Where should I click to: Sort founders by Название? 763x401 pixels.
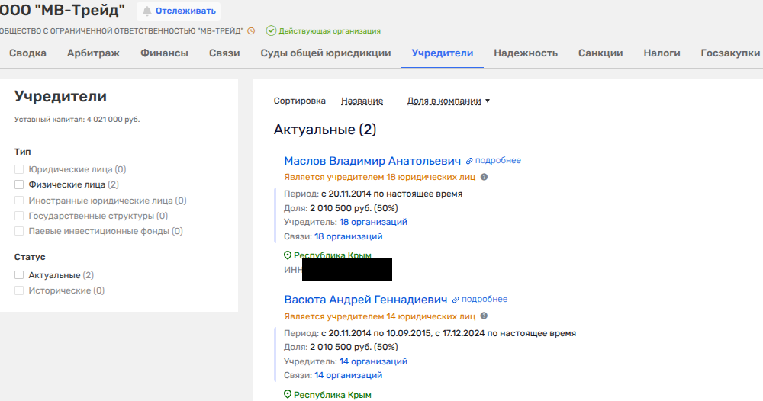click(362, 101)
